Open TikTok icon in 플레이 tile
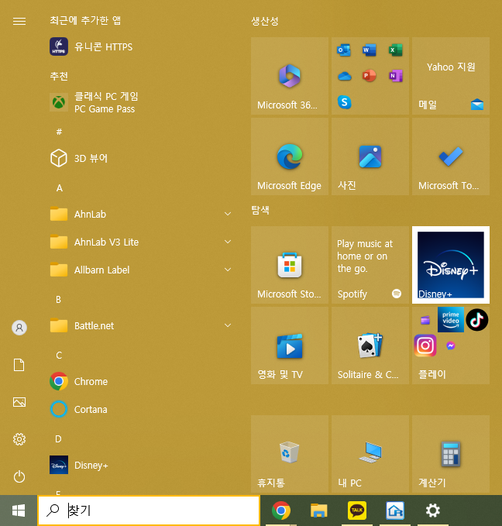The width and height of the screenshot is (502, 526). point(477,320)
